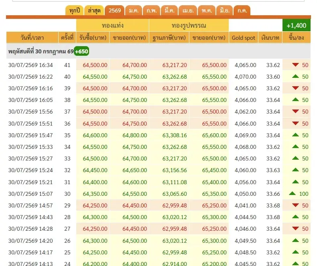Click the 63,111.08 tax base value
Screen dimensions: 317x266
pos(175,182)
